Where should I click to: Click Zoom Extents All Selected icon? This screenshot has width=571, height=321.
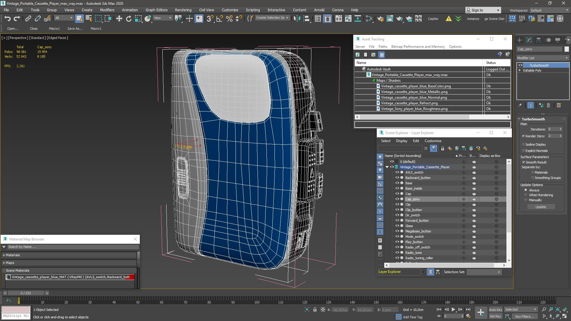pyautogui.click(x=564, y=310)
